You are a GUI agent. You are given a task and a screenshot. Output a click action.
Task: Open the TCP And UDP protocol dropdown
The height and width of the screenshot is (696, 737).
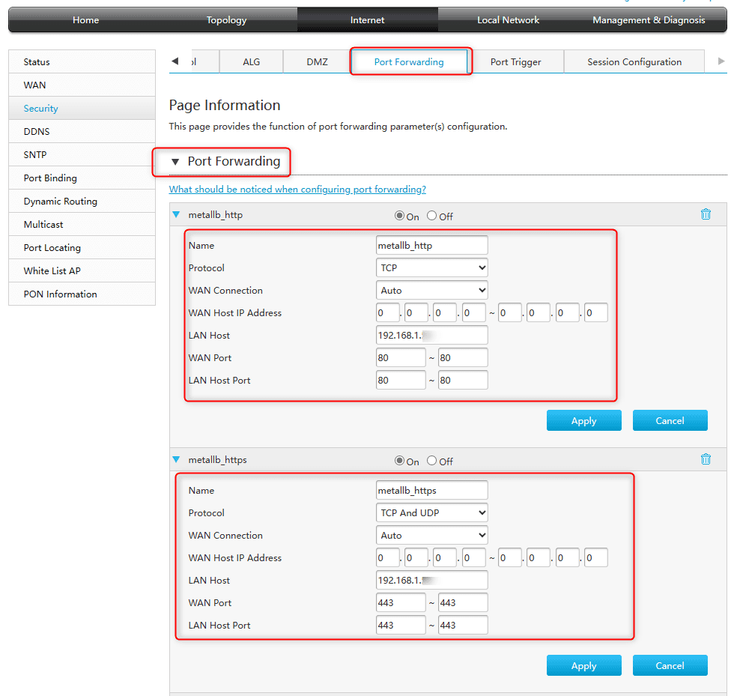431,512
